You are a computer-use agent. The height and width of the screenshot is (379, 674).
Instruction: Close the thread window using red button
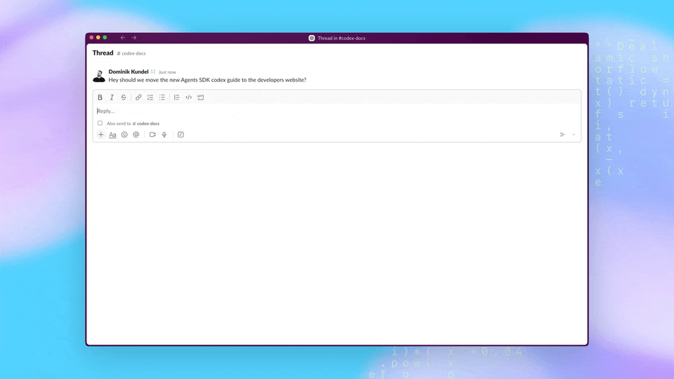[x=91, y=38]
